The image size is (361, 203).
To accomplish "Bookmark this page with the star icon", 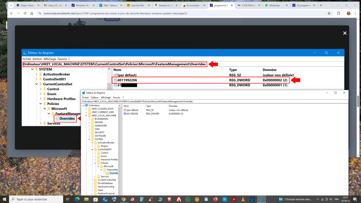I will (329, 13).
